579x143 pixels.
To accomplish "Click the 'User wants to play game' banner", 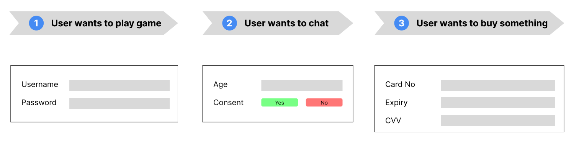I will 93,23.
